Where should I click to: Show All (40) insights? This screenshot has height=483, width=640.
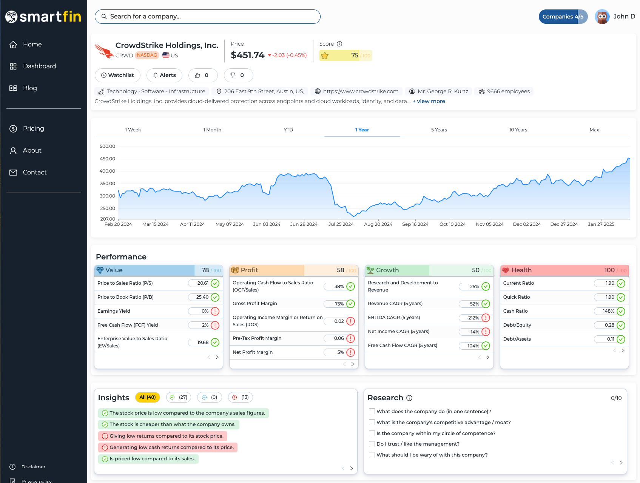coord(148,397)
